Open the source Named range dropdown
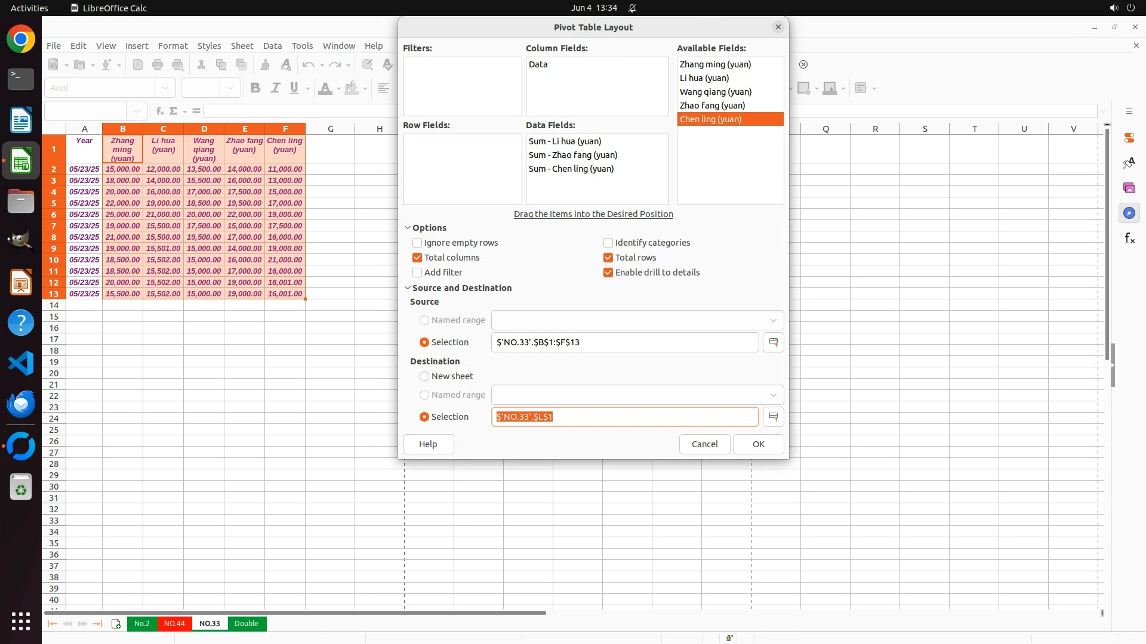The image size is (1146, 644). pos(773,320)
